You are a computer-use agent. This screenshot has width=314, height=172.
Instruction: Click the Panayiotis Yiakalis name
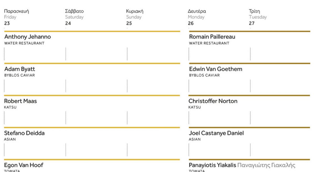pos(212,165)
